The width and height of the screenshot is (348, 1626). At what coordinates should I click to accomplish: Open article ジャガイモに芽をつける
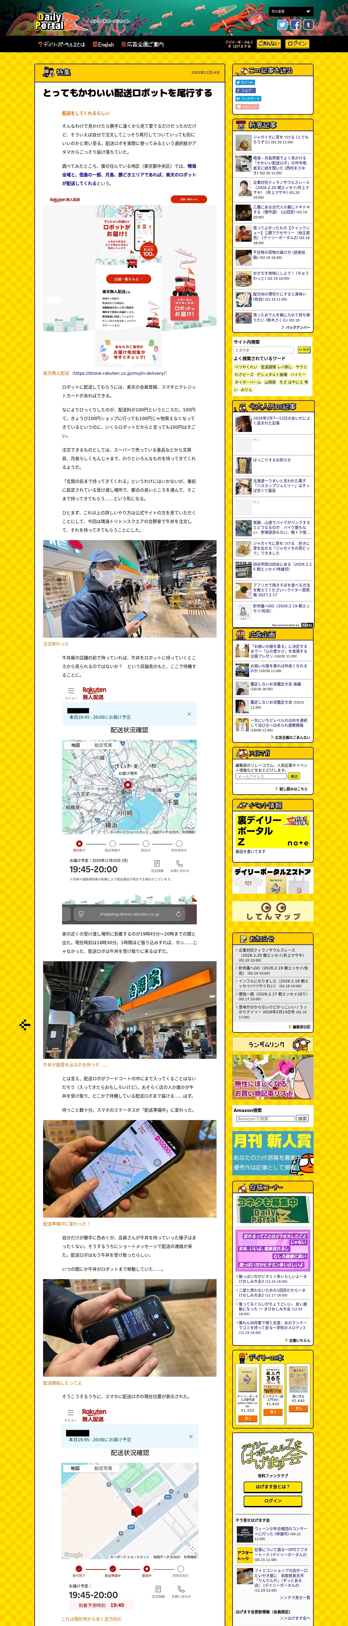[281, 140]
